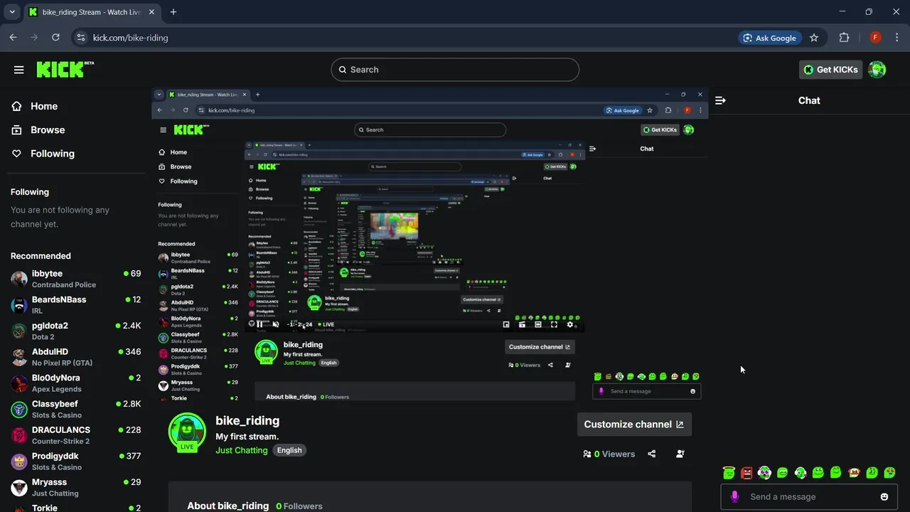910x512 pixels.
Task: Collapse the chat panel
Action: tap(720, 100)
